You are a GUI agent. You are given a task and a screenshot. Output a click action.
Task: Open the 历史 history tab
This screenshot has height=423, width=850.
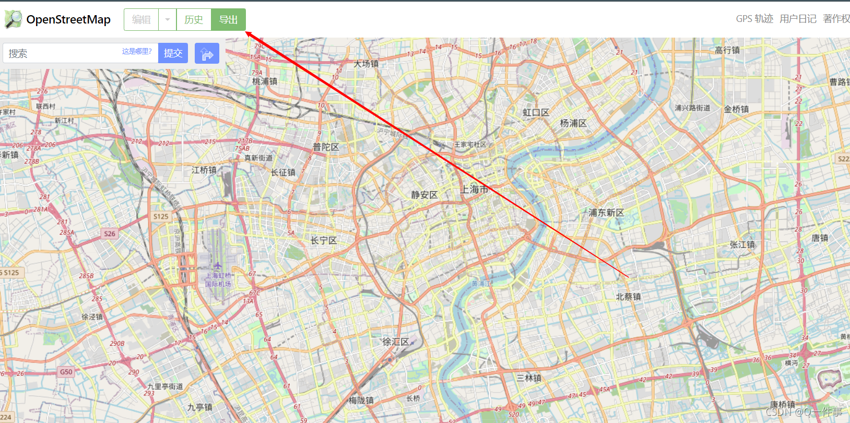(x=194, y=20)
